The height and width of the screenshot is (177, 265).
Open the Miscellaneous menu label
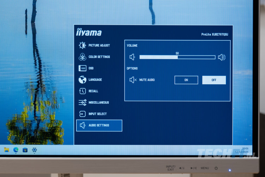coord(99,103)
